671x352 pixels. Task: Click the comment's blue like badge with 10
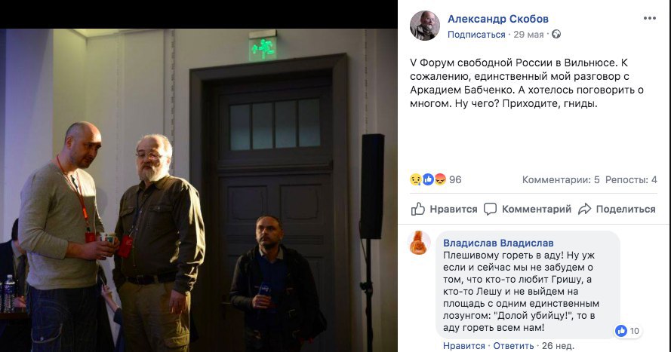[627, 331]
